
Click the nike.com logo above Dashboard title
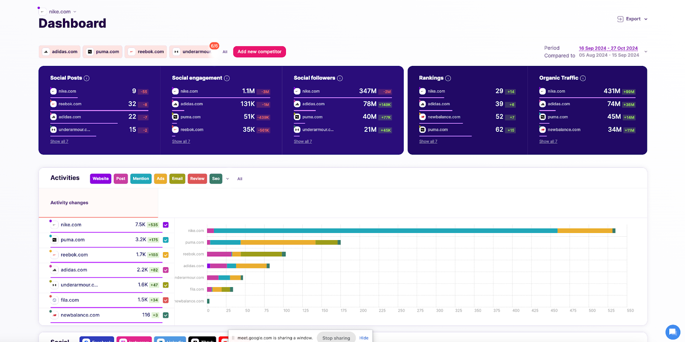point(42,12)
